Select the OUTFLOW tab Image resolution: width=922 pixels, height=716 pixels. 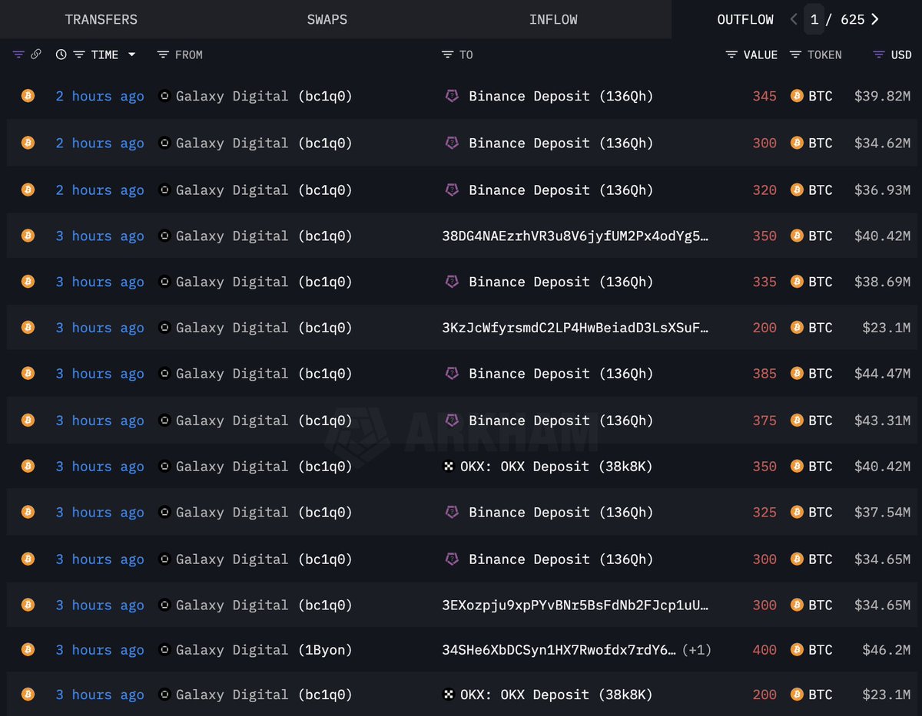tap(745, 19)
